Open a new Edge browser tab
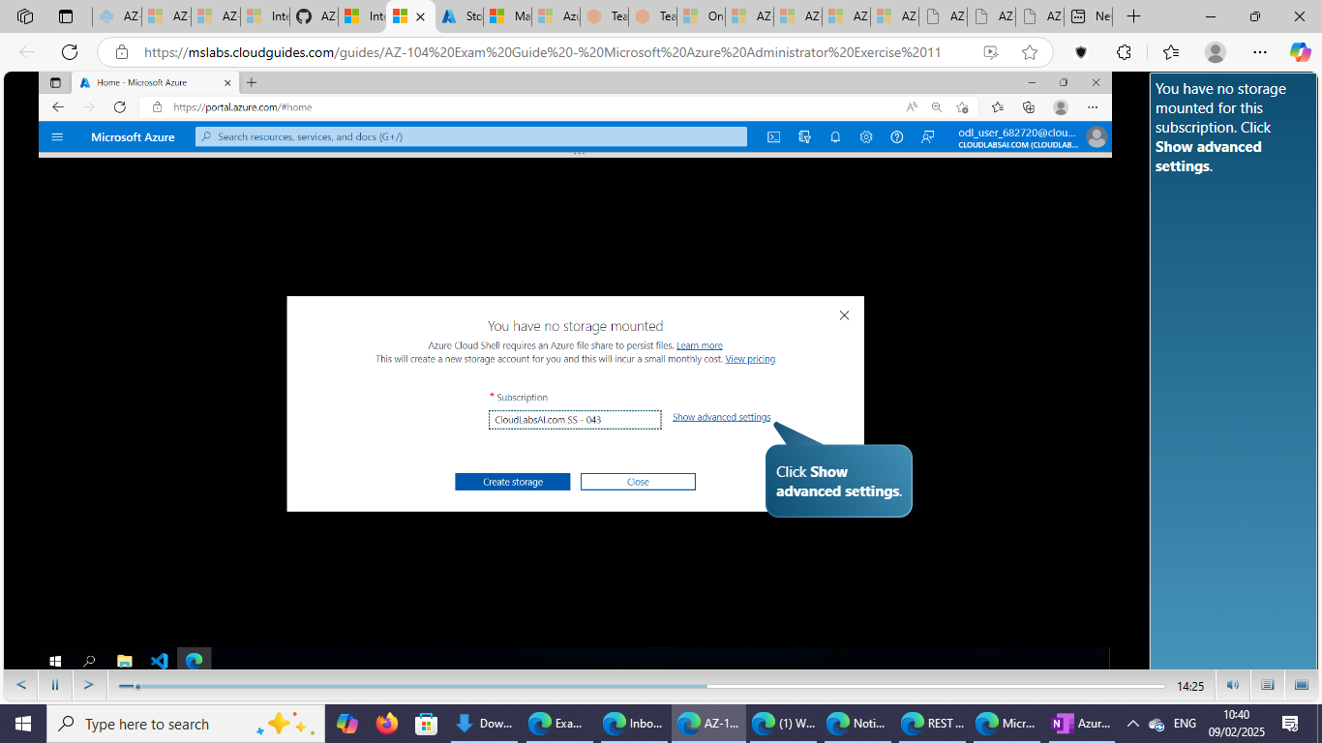1322x743 pixels. point(1133,16)
